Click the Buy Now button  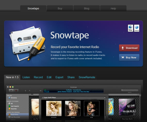click(x=129, y=58)
